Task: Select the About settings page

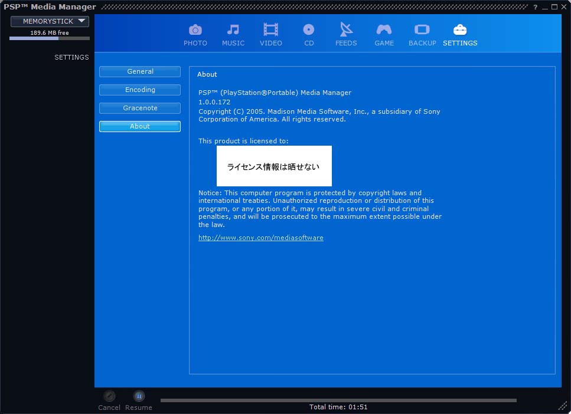Action: pyautogui.click(x=140, y=126)
